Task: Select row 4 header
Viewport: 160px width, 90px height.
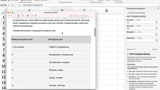Action: coord(3,33)
